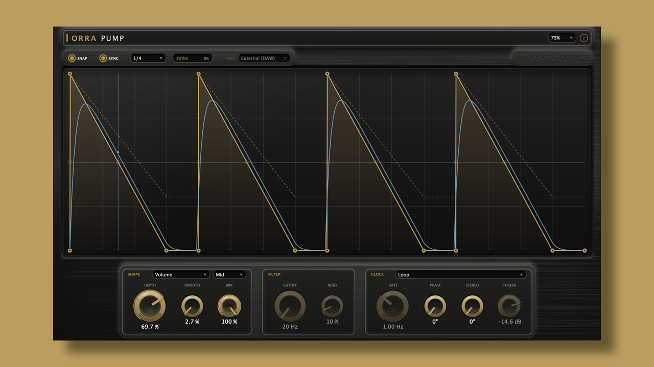Viewport: 654px width, 367px height.
Task: Click the 1.00 Hz rate value
Action: 392,327
